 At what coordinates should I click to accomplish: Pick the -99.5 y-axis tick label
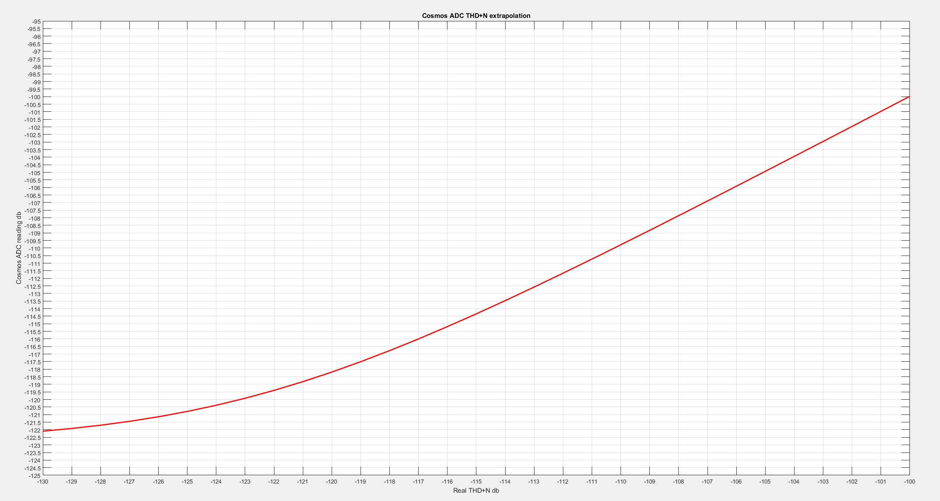(35, 90)
